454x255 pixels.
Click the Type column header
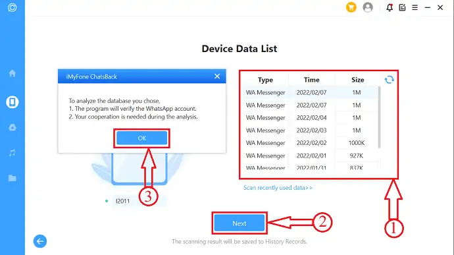pyautogui.click(x=266, y=80)
